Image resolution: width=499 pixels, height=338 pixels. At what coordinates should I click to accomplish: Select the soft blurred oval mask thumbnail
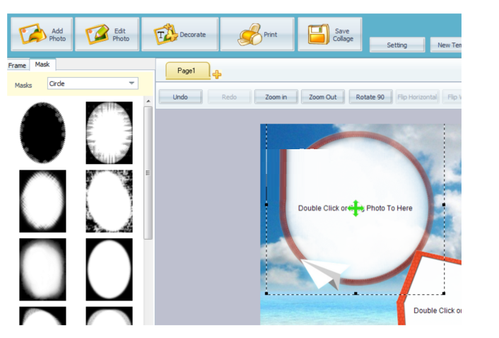tap(42, 269)
